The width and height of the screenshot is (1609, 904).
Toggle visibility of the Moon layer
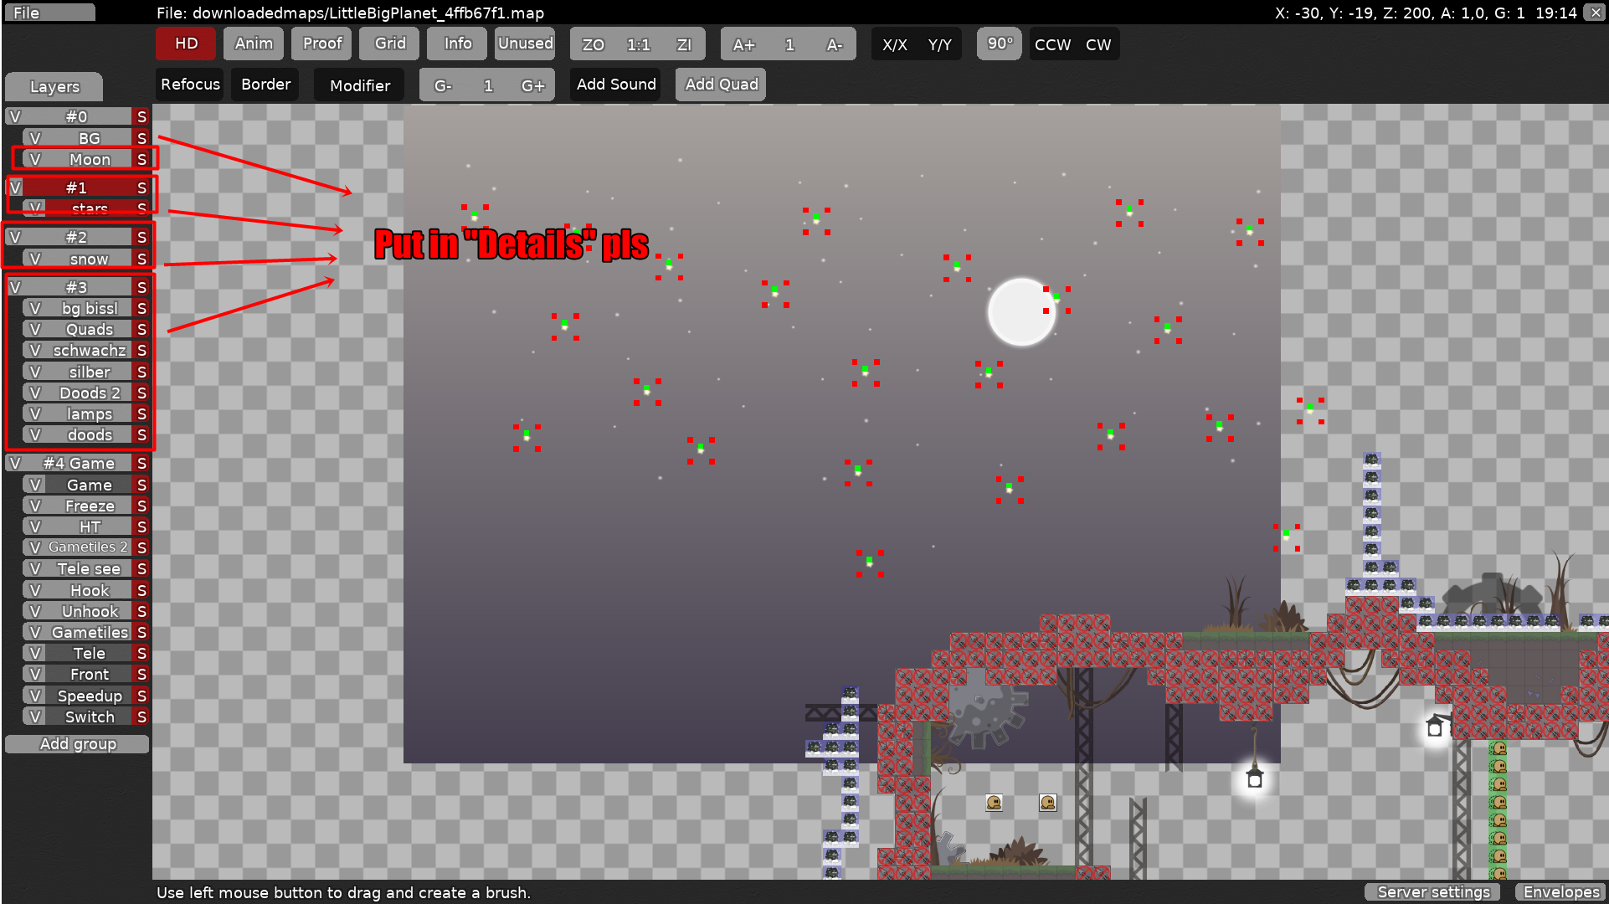click(35, 159)
